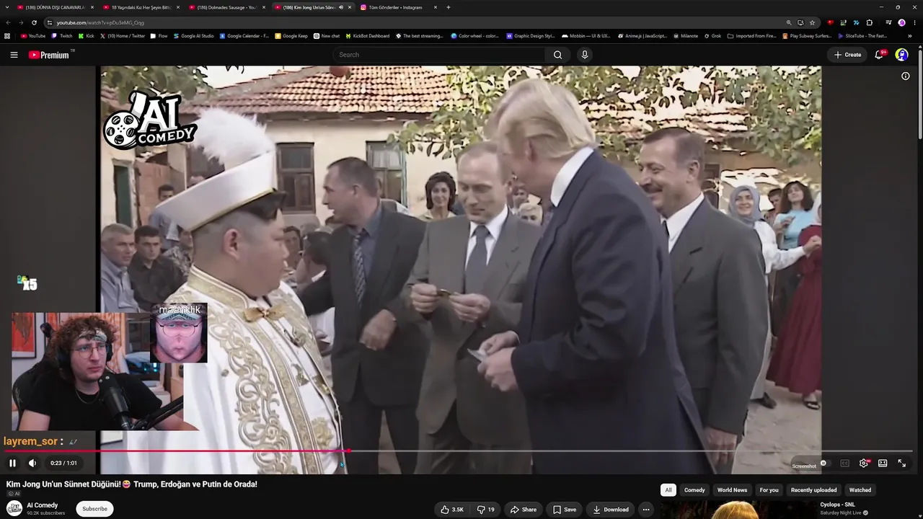The image size is (923, 519).
Task: Select the All filter chip
Action: coord(668,490)
